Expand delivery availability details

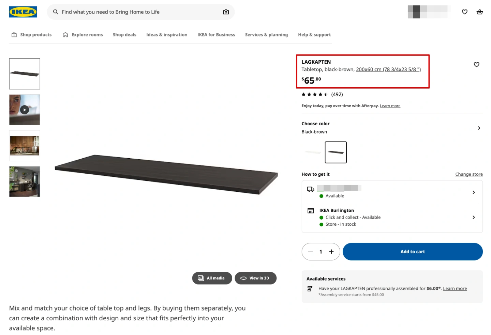[x=473, y=192]
